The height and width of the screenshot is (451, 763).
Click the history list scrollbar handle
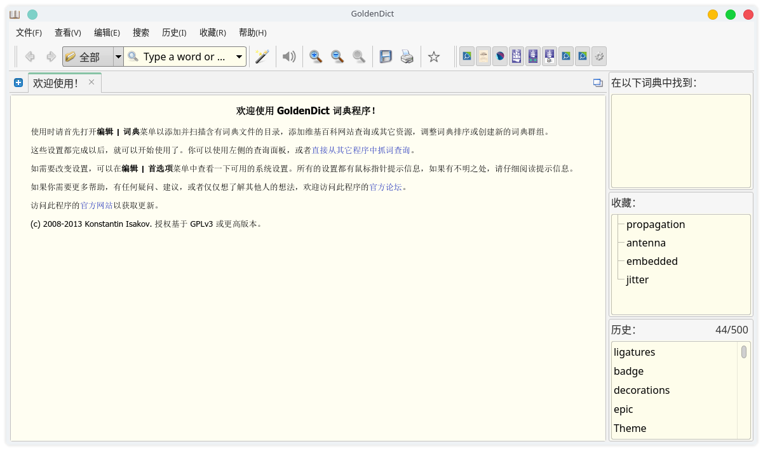[744, 352]
